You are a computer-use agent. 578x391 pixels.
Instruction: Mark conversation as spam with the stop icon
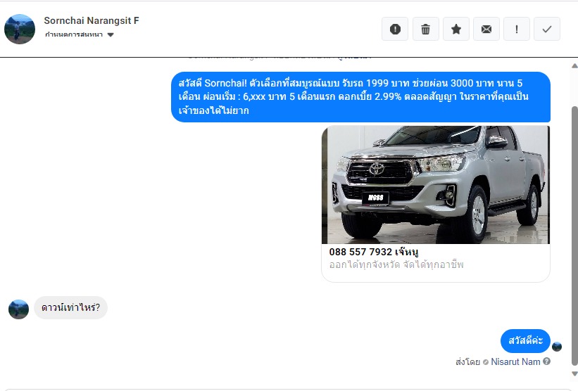(x=395, y=29)
